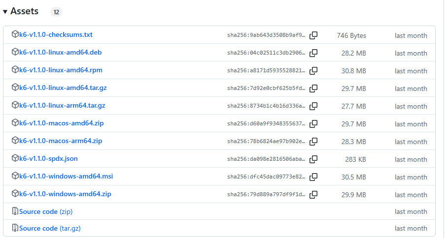Copy sha256 hash for macos-amd64.zip
The image size is (448, 238).
[x=313, y=124]
